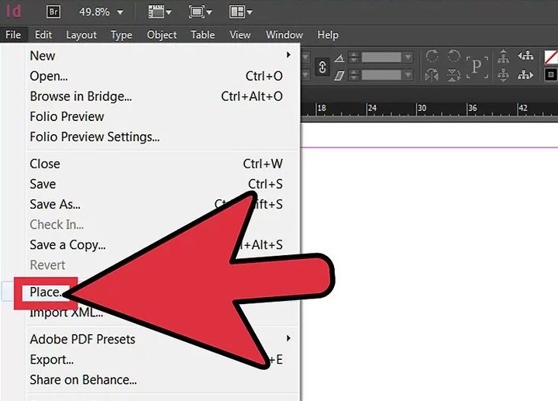The height and width of the screenshot is (401, 558).
Task: Open the Arrange Documents dropdown icon
Action: point(240,12)
